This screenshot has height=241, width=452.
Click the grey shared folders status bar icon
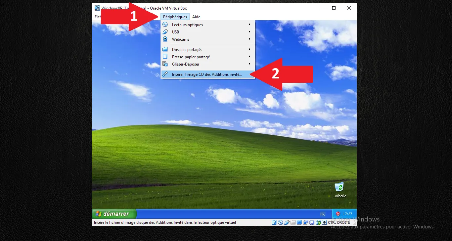click(x=293, y=222)
